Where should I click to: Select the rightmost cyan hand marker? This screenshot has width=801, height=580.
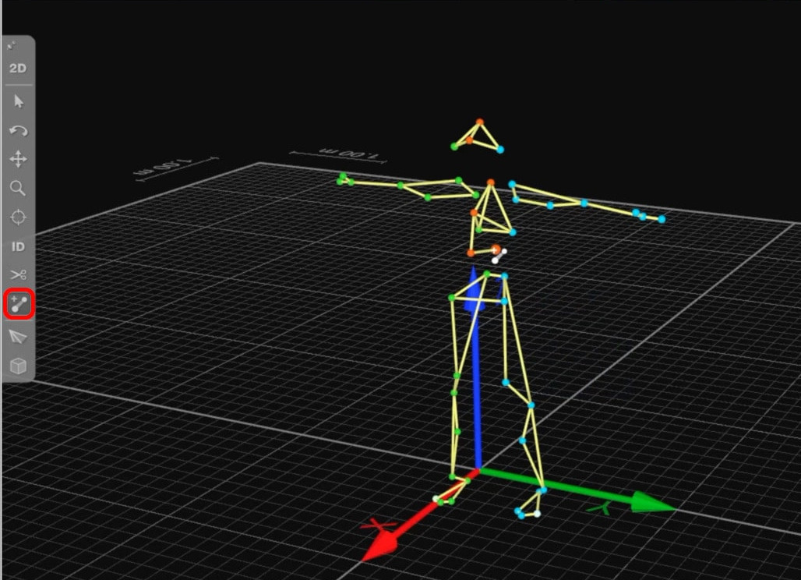tap(662, 220)
